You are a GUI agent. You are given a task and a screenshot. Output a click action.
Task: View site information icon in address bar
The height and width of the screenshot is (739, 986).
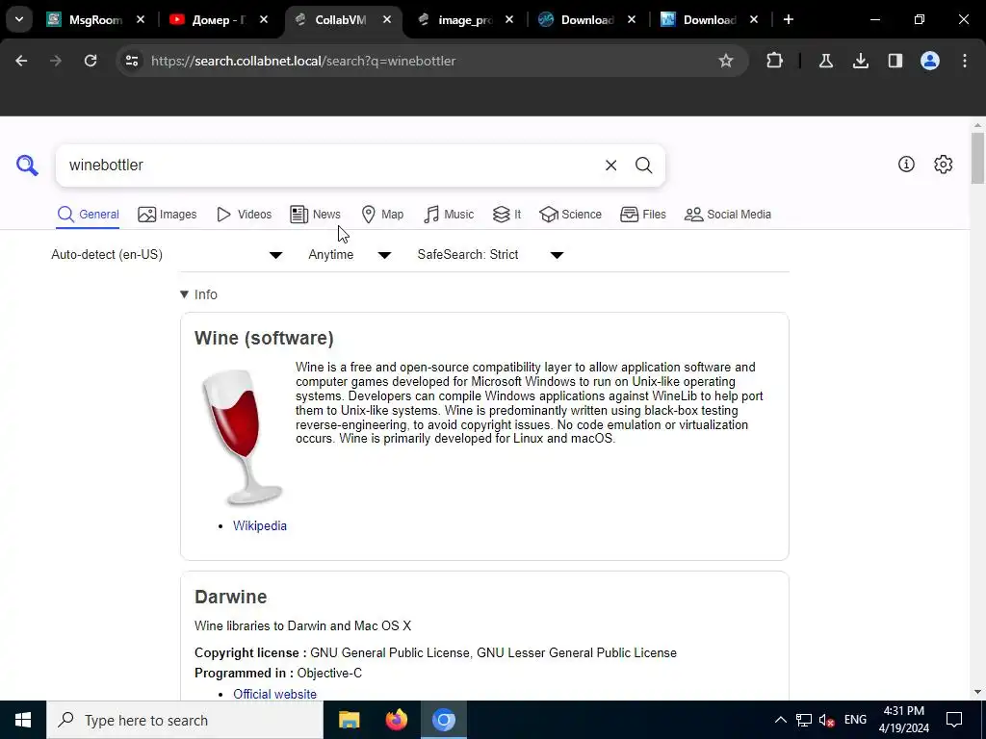tap(131, 61)
